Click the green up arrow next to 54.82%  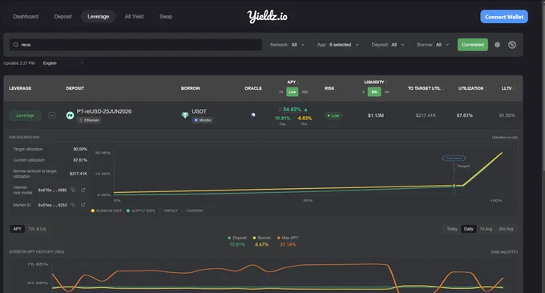(x=306, y=110)
